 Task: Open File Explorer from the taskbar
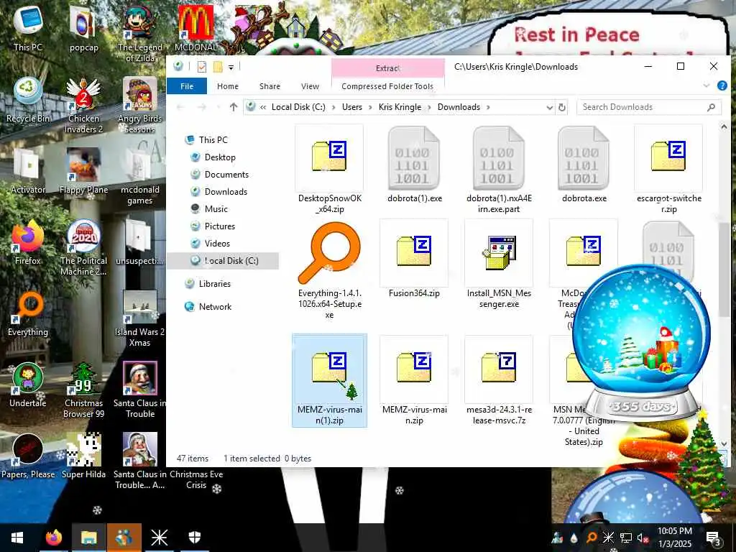coord(88,538)
